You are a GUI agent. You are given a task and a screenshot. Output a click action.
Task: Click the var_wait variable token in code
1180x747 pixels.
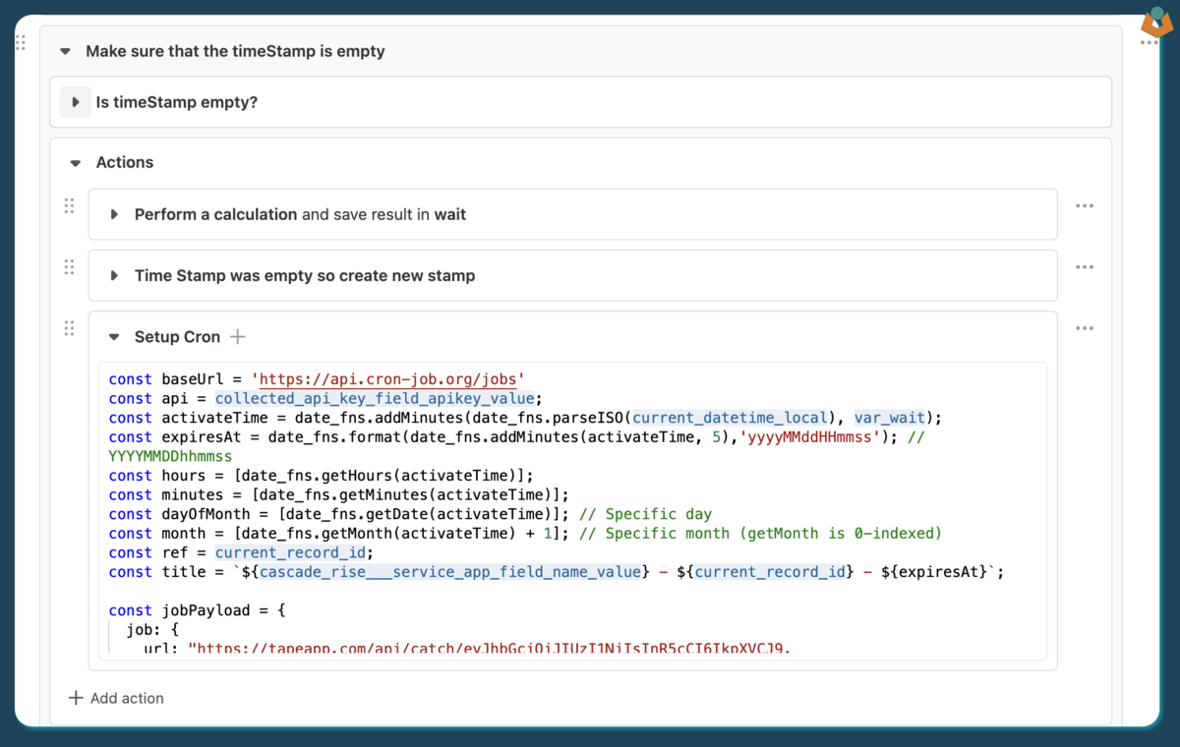[x=890, y=418]
